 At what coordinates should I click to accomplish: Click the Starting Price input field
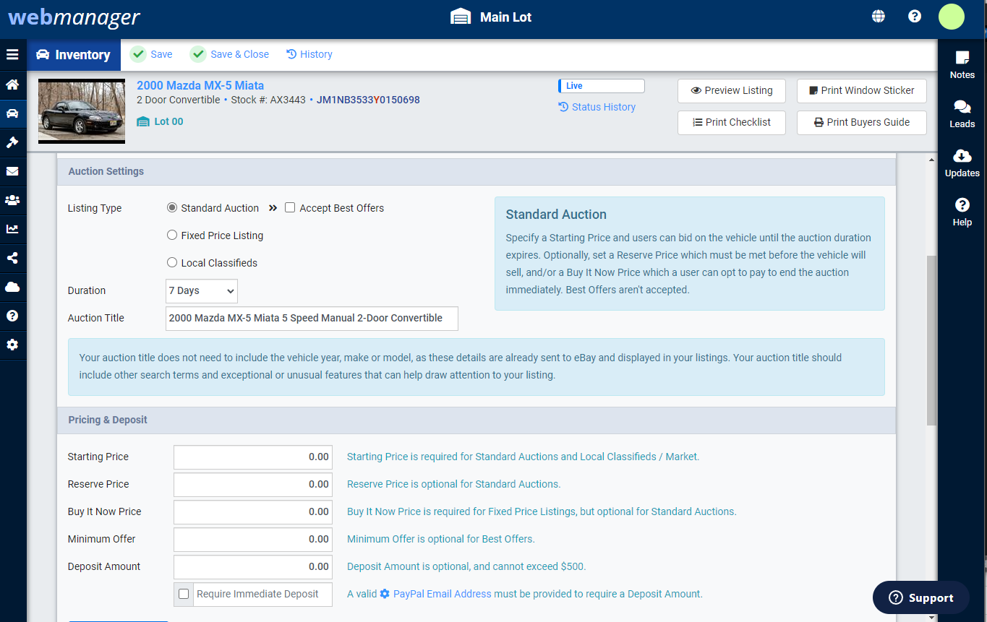point(253,457)
